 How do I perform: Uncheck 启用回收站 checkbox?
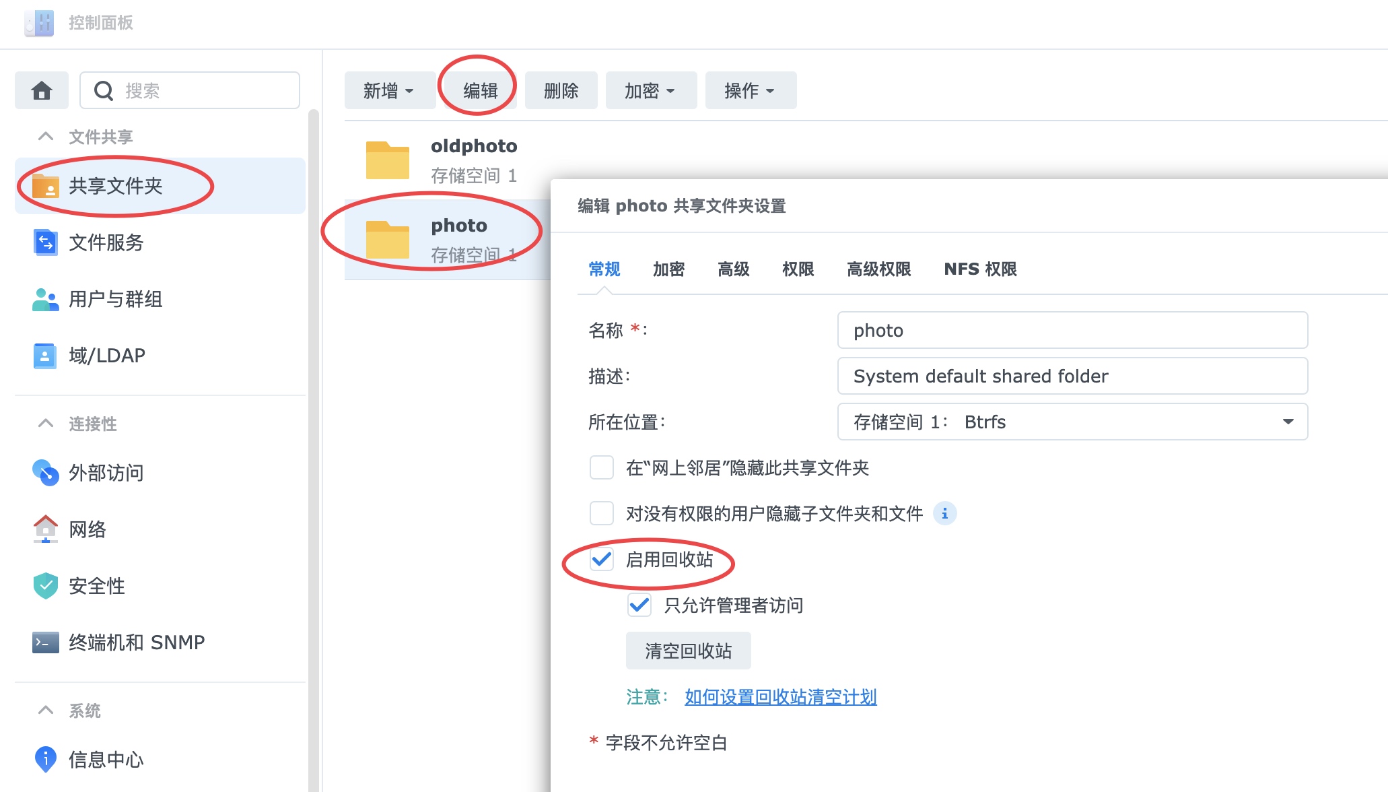click(x=602, y=560)
